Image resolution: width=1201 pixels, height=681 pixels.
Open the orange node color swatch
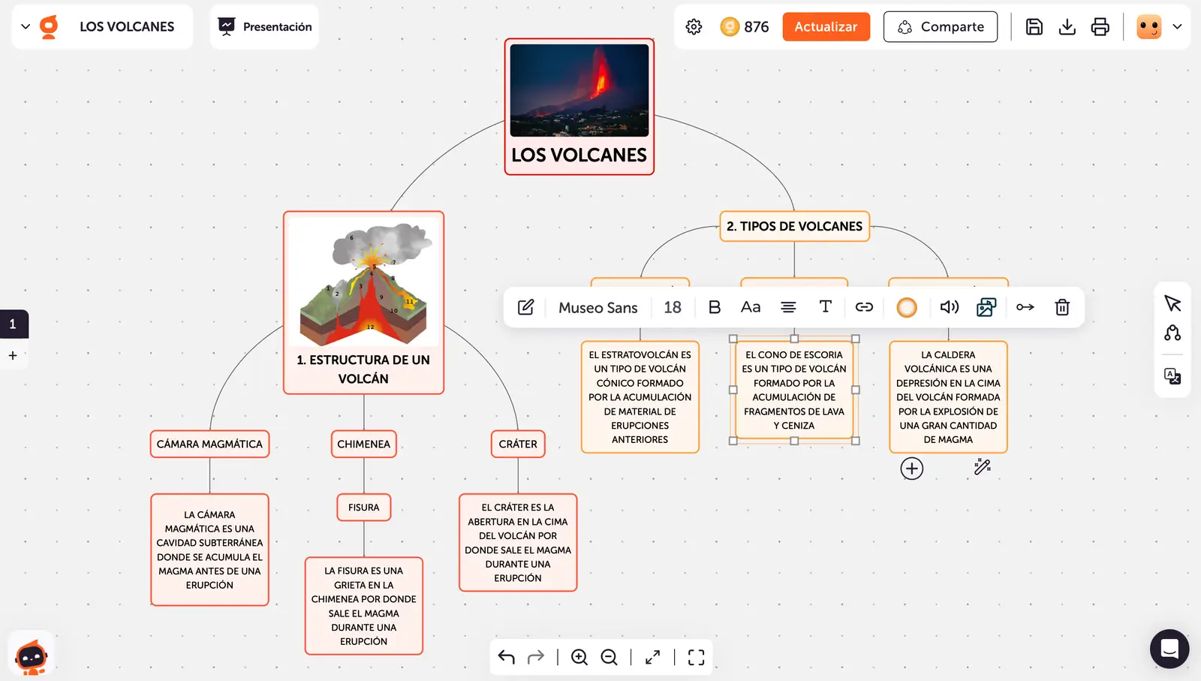tap(907, 307)
